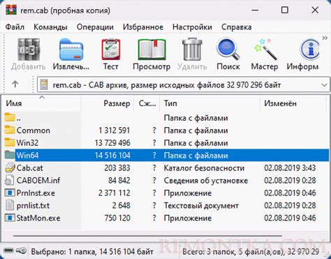
Task: Click the archive icon in address bar
Action: (x=44, y=84)
